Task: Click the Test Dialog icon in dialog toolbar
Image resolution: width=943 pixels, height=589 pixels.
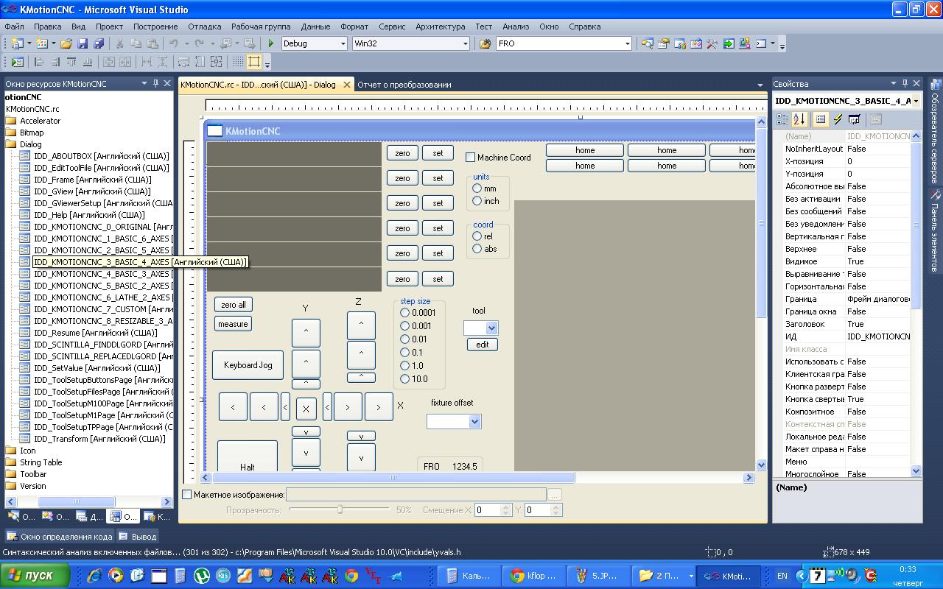Action: [x=18, y=62]
